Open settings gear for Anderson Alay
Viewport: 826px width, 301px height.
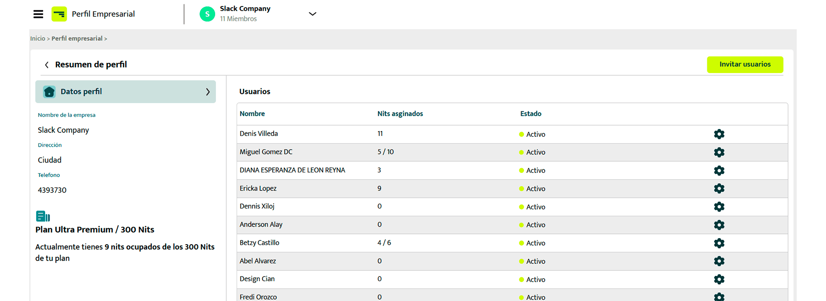(719, 225)
